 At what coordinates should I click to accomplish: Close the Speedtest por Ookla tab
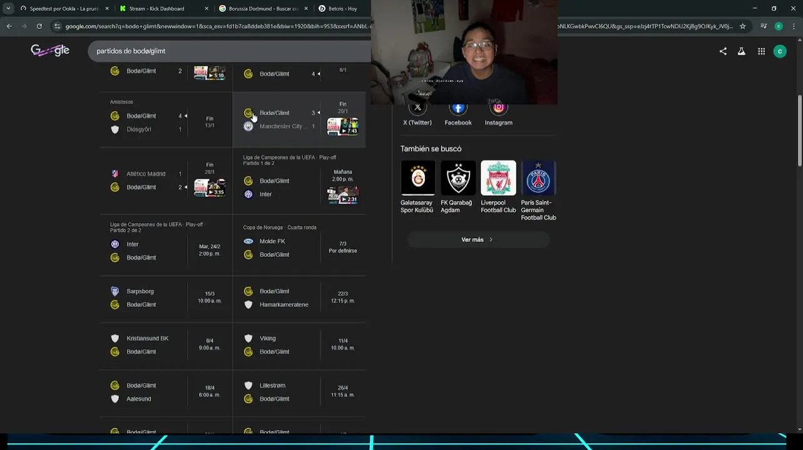tap(107, 9)
